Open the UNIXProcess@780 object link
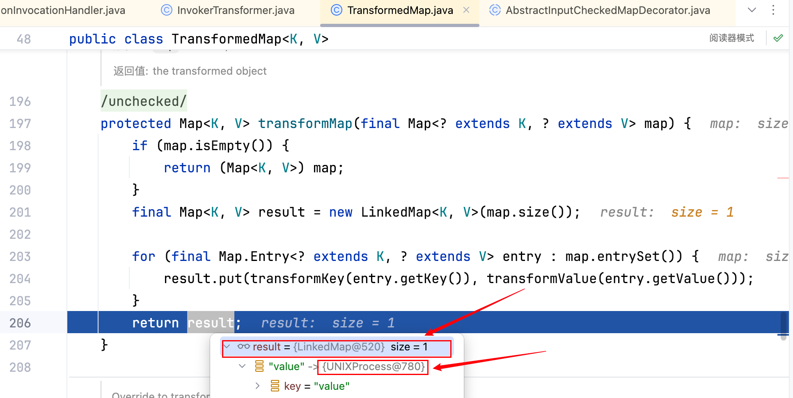The height and width of the screenshot is (398, 793). pyautogui.click(x=373, y=366)
